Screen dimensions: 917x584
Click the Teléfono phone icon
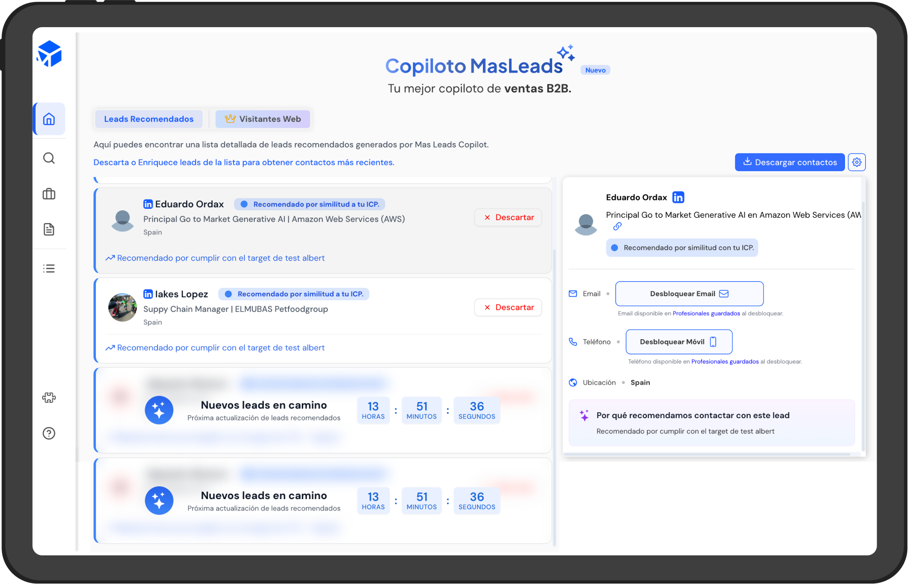click(x=573, y=342)
